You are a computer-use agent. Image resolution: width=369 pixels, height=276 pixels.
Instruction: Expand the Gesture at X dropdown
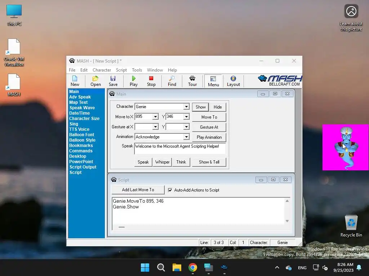click(x=155, y=127)
